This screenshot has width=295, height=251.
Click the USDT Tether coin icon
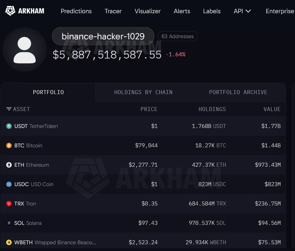point(9,126)
